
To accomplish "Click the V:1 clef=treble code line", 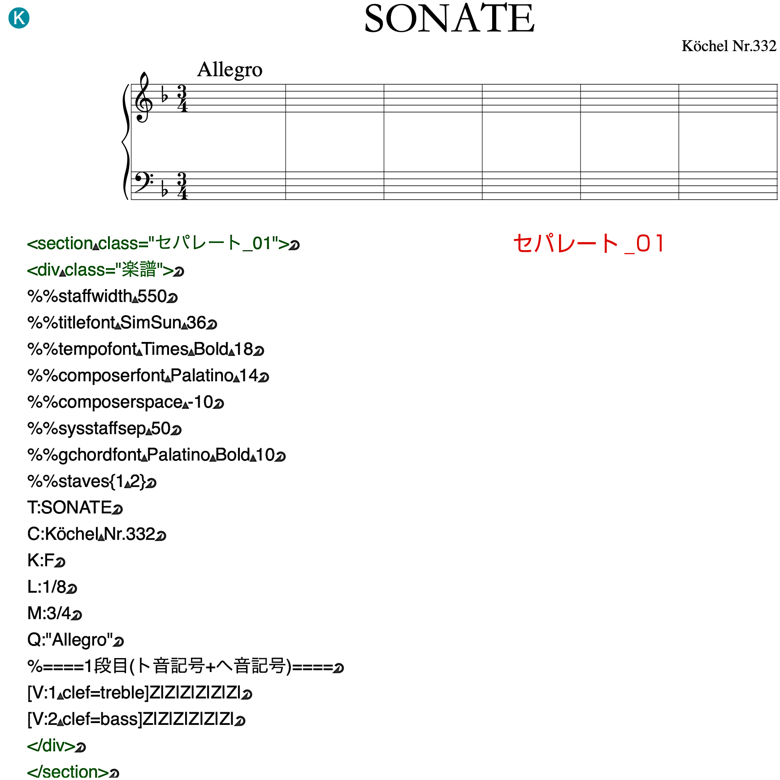I will coord(139,693).
